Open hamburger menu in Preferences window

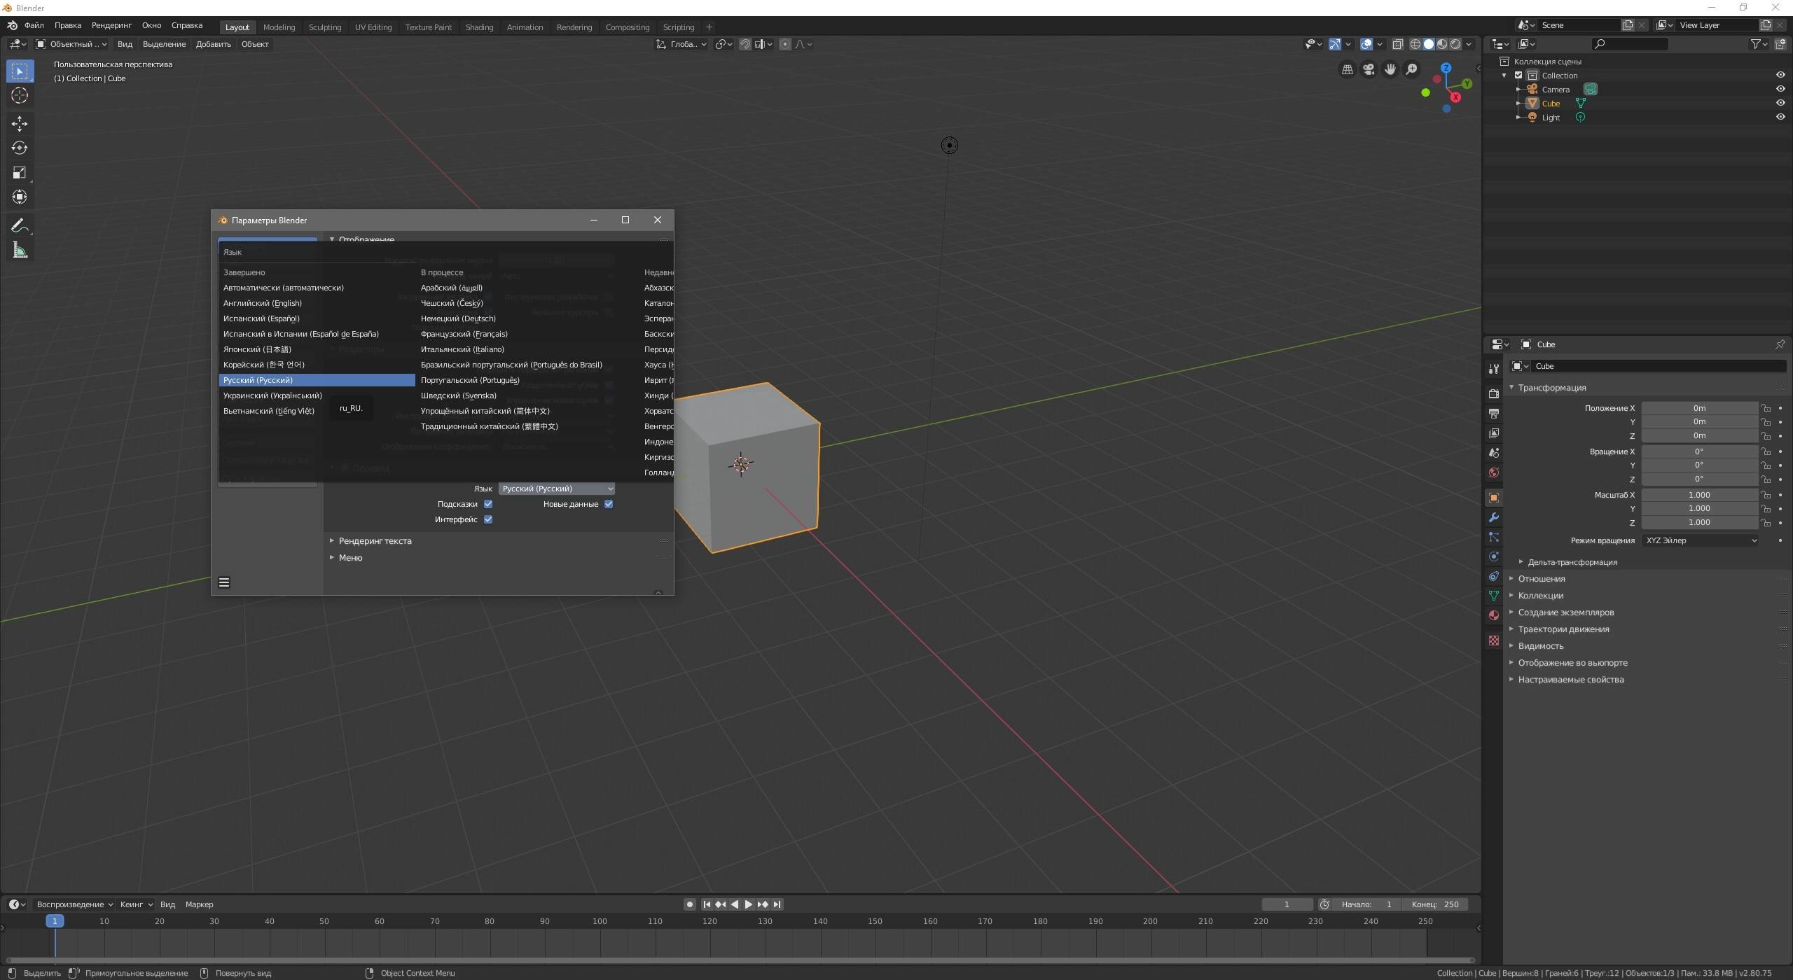pos(224,582)
